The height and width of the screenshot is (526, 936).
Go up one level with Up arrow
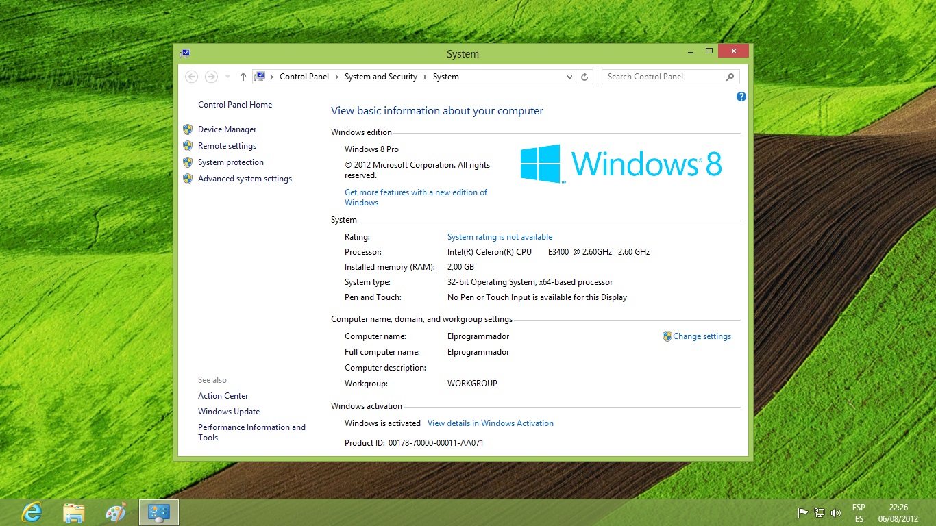tap(243, 77)
